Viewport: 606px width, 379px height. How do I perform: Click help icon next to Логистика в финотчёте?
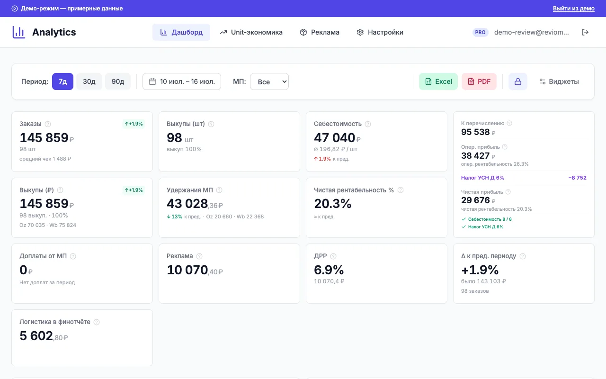[97, 322]
